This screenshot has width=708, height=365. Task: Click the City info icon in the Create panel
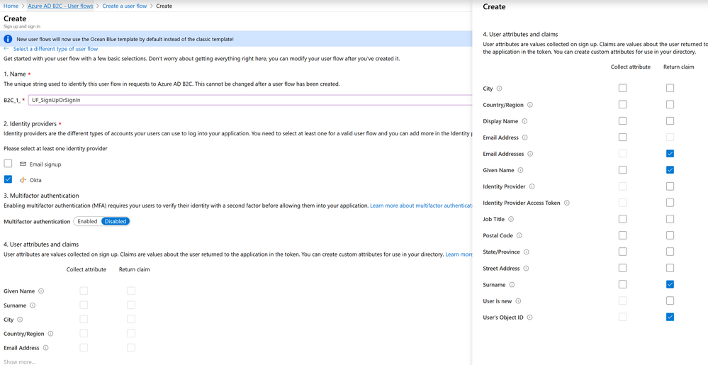coord(500,89)
